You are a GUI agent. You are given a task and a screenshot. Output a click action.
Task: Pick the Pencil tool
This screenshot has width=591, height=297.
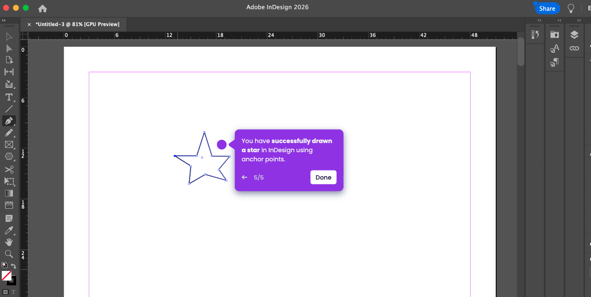[9, 133]
